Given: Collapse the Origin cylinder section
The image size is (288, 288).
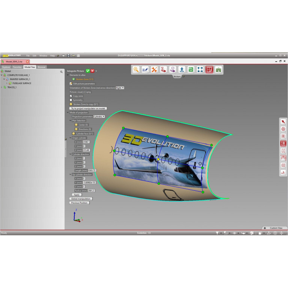Looking at the screenshot, I should pyautogui.click(x=70, y=138).
